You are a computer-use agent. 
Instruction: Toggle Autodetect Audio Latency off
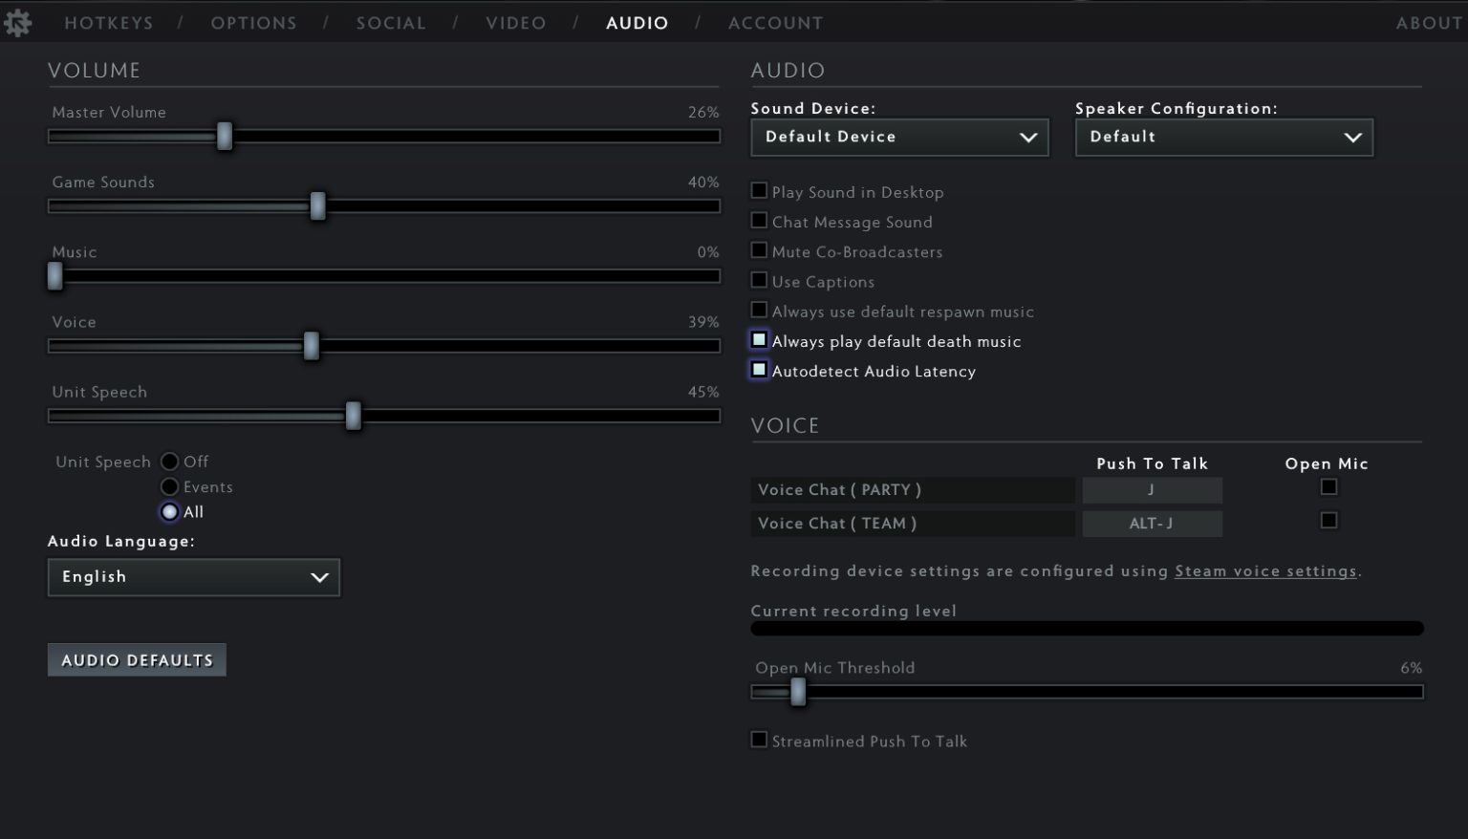pyautogui.click(x=759, y=369)
